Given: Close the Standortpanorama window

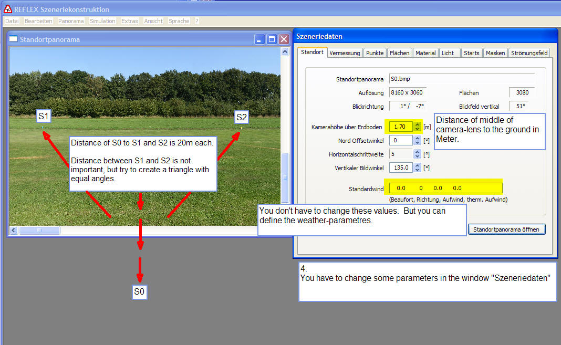Looking at the screenshot, I should coord(284,39).
